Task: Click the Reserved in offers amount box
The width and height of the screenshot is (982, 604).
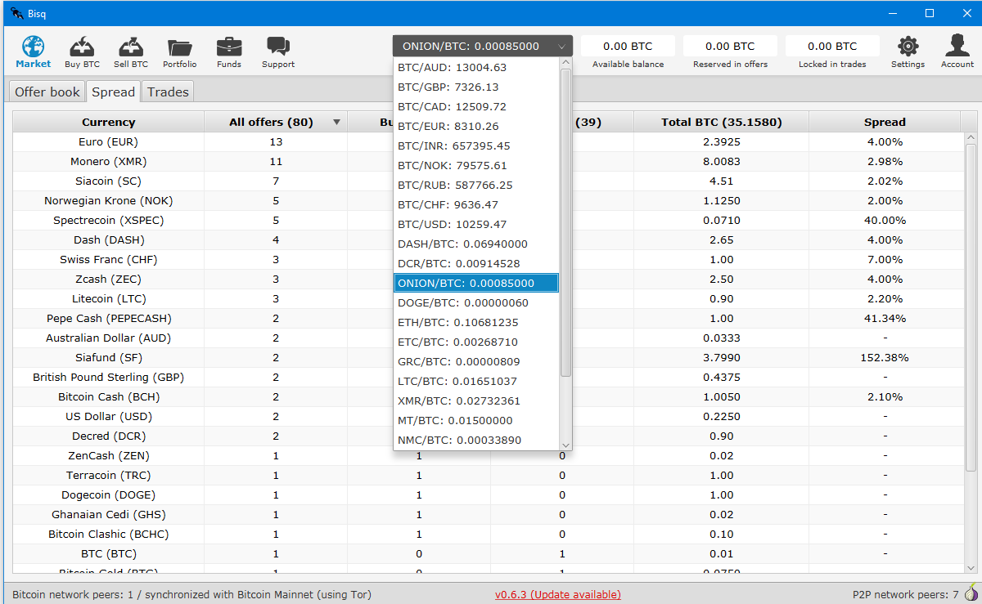Action: tap(730, 47)
